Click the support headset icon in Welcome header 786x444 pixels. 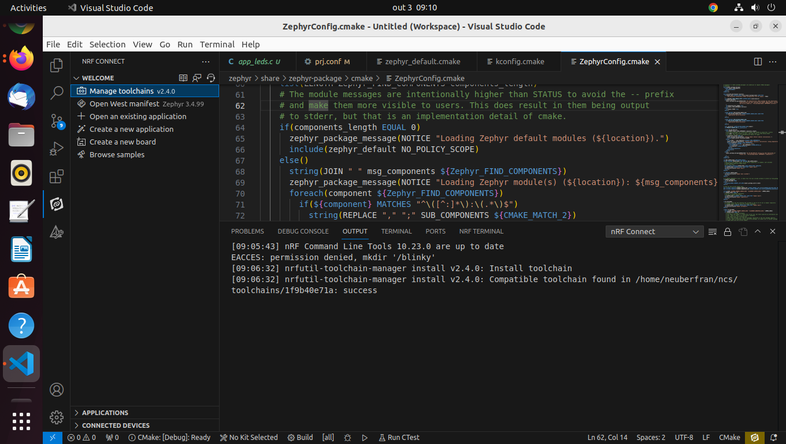(211, 77)
